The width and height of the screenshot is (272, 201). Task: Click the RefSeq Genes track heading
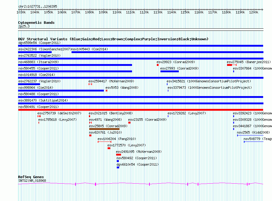[31, 177]
